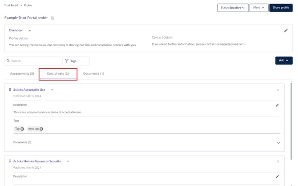Screen dimensions: 298x186
Task: Remove the 'new tag' chip
Action: (x=41, y=129)
